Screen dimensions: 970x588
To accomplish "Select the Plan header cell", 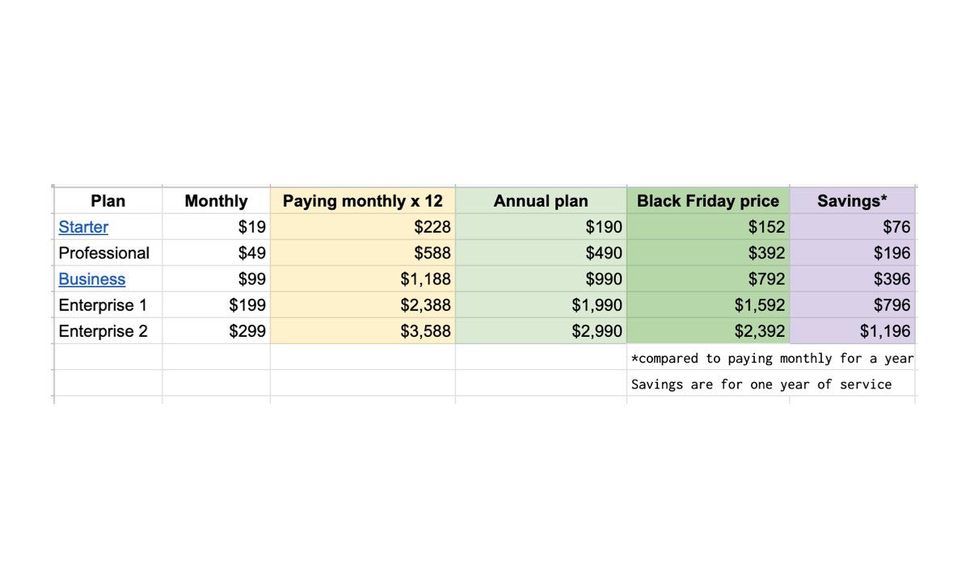I will click(x=108, y=201).
